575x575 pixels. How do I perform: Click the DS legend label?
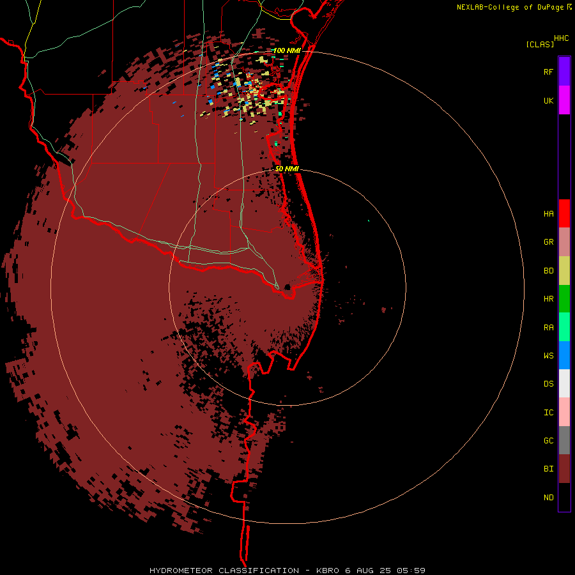[548, 384]
